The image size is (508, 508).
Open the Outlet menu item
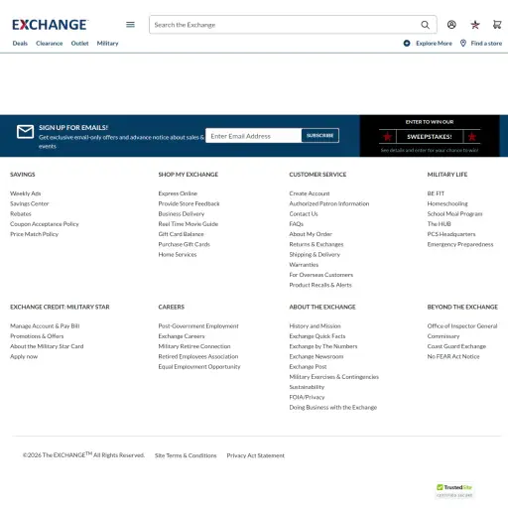79,44
